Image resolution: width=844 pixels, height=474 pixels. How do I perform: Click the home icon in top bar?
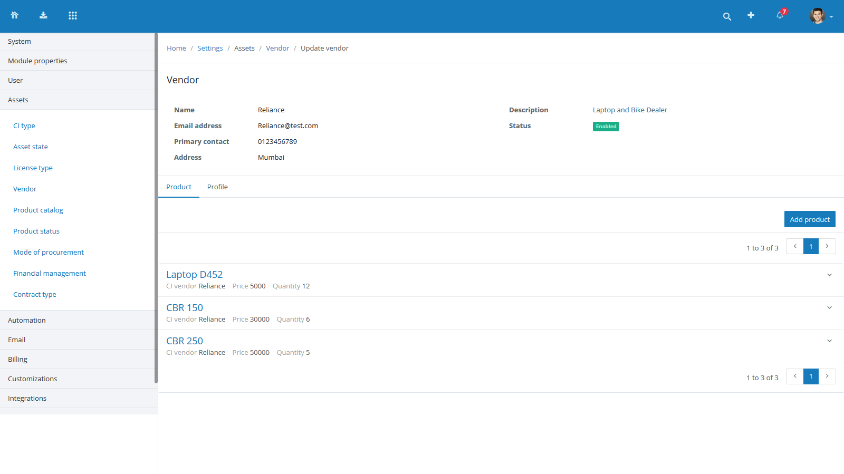coord(15,15)
